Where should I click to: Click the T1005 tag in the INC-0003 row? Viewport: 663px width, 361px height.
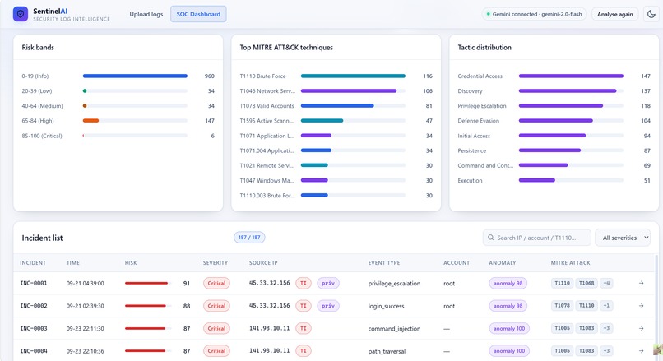pos(562,328)
